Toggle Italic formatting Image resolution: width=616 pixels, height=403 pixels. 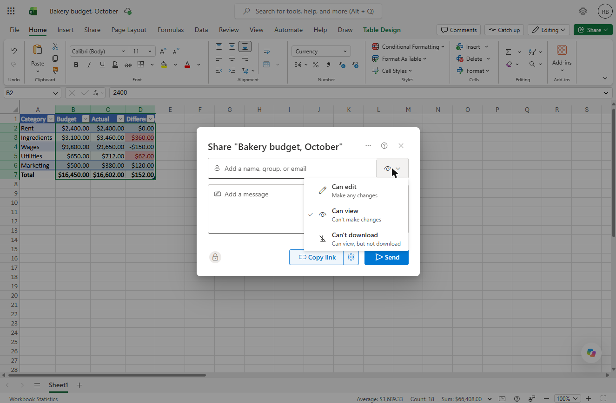pyautogui.click(x=88, y=65)
